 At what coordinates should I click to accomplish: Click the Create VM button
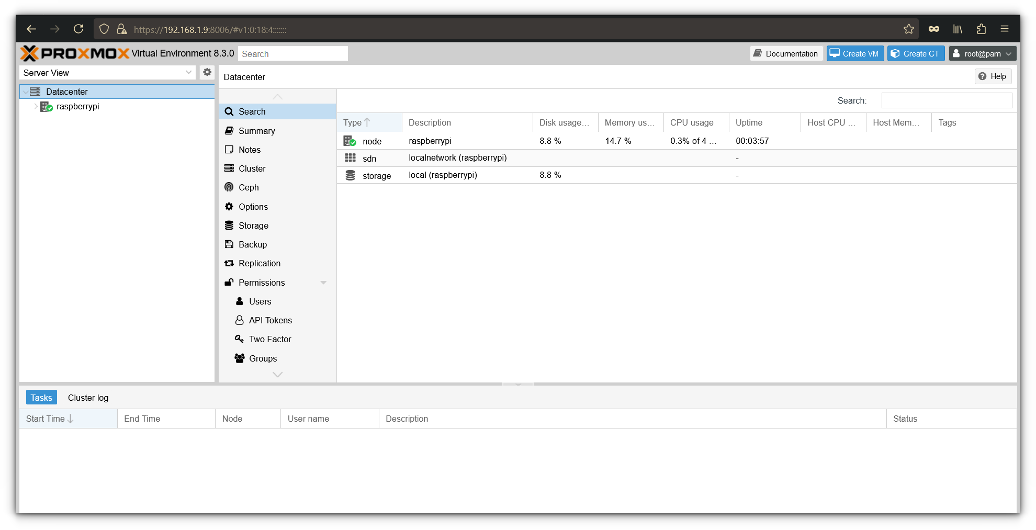click(x=854, y=53)
